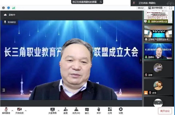Collapse the participant strip with the side arrow

tap(141, 60)
